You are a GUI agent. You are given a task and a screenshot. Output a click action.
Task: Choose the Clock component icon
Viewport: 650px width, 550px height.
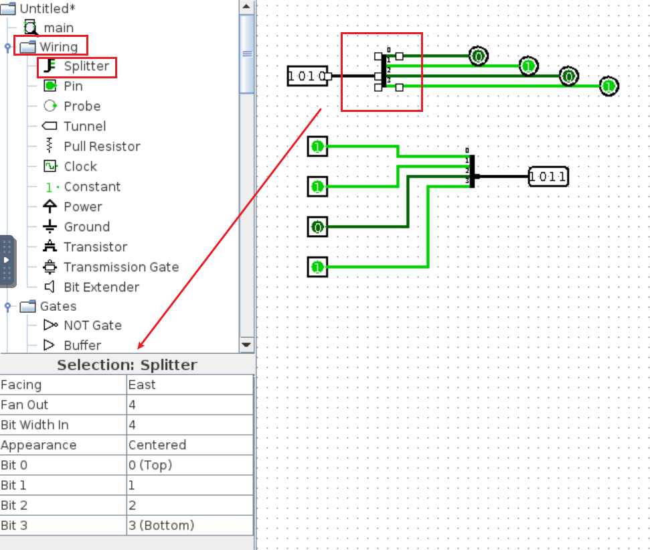50,166
